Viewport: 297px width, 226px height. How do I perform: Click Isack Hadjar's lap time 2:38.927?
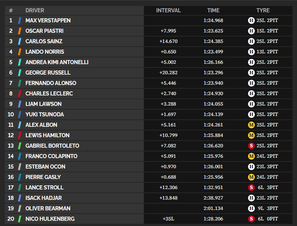coord(213,198)
